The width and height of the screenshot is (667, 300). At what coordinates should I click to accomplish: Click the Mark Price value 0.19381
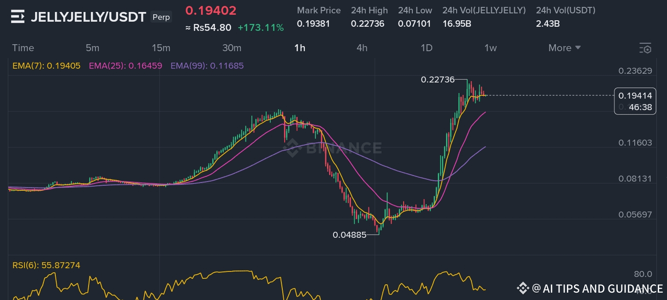(314, 24)
